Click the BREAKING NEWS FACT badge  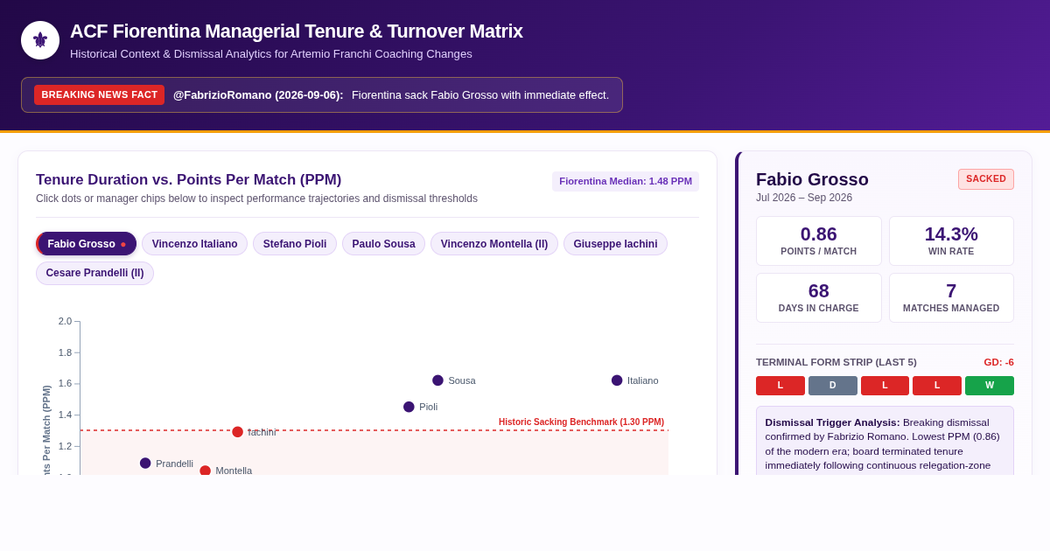pos(99,94)
